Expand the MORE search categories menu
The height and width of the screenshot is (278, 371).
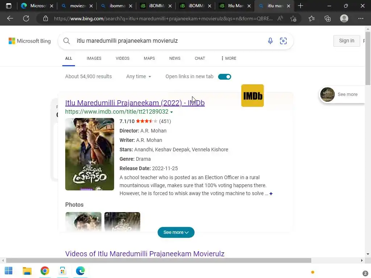(228, 58)
